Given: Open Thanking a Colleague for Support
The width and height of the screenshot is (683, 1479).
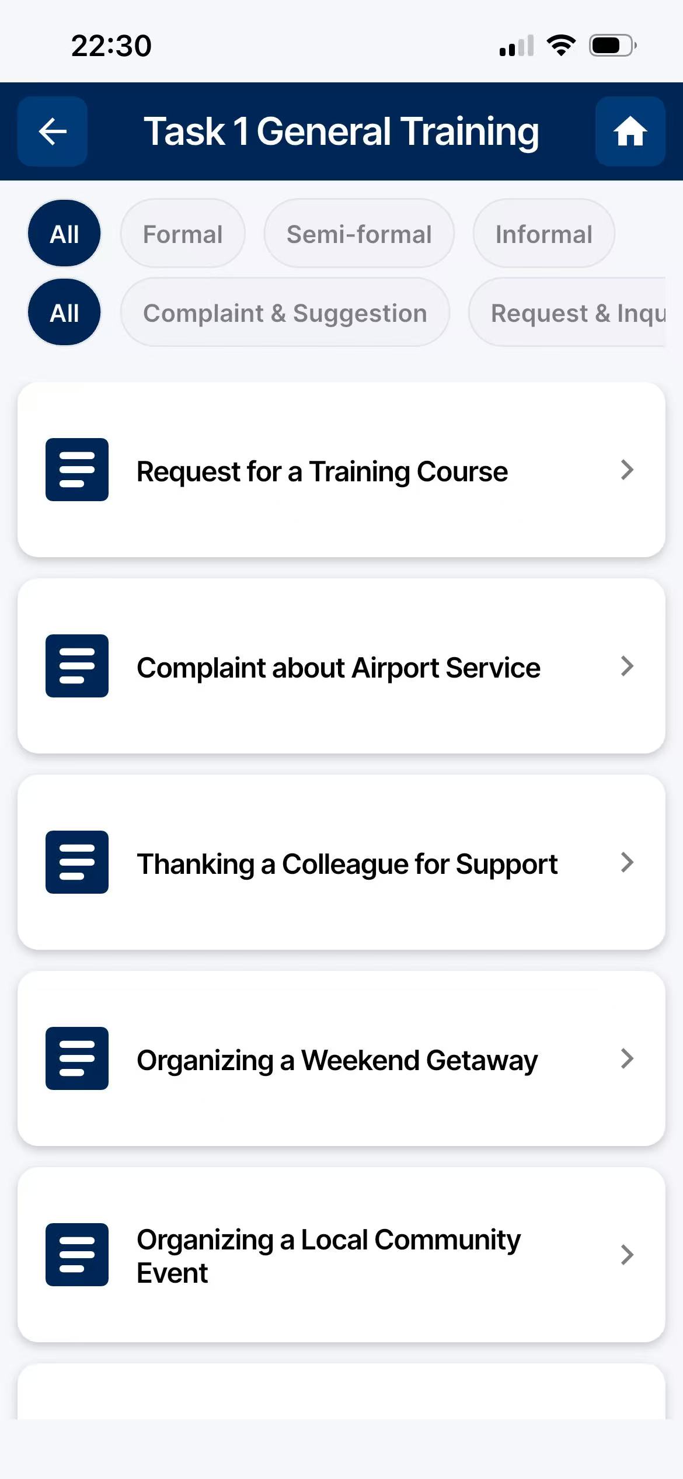Looking at the screenshot, I should tap(347, 863).
